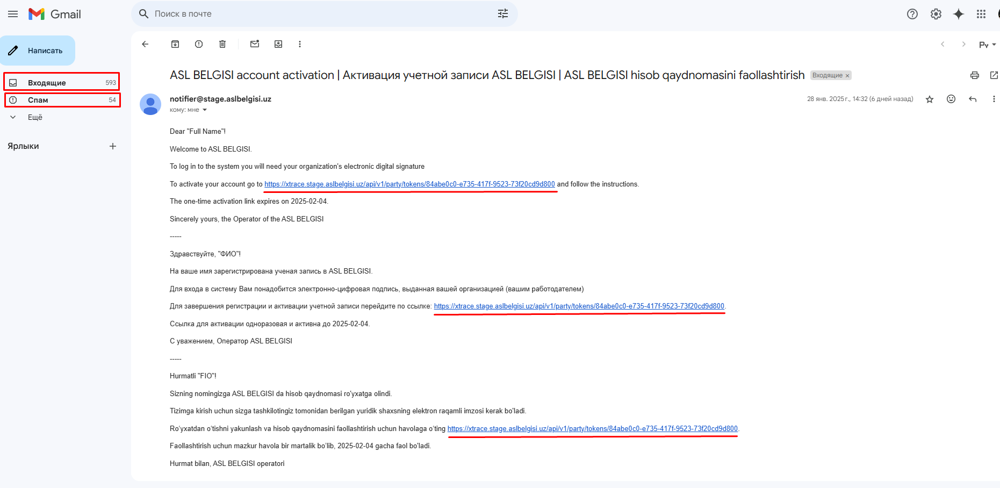Screen dimensions: 1000x488
Task: Click line 'Dear "Full Name"!'
Action: tap(198, 132)
